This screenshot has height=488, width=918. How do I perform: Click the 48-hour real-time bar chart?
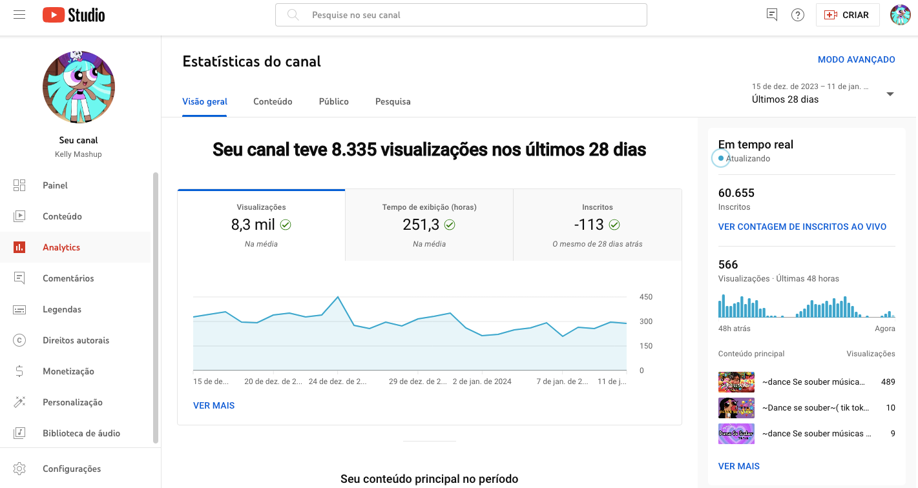[807, 306]
